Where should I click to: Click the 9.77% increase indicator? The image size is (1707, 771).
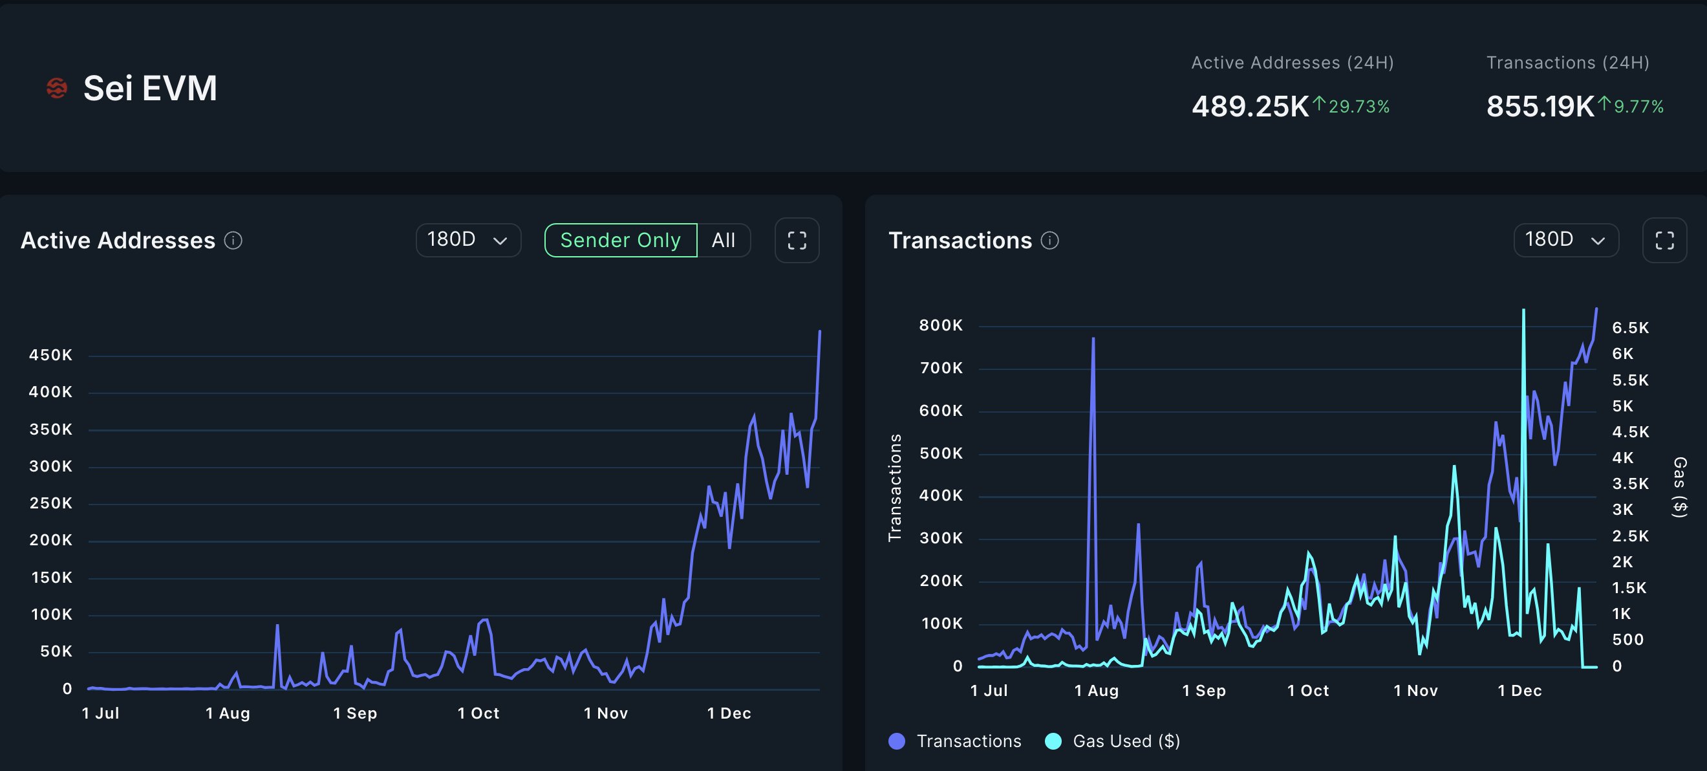(1631, 105)
